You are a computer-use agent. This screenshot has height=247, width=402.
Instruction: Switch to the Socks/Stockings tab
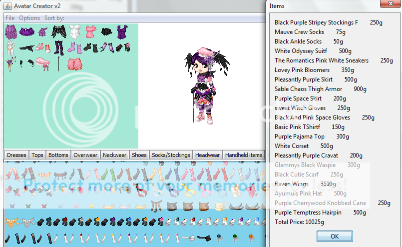pyautogui.click(x=171, y=155)
